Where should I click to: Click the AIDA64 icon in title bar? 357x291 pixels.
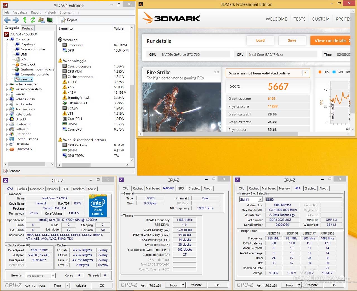(x=5, y=5)
